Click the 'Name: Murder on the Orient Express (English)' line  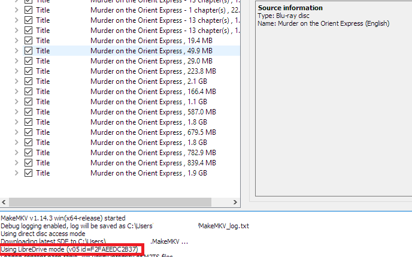[x=323, y=23]
